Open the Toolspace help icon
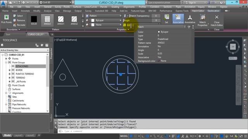248x139 pixels. coord(47,45)
